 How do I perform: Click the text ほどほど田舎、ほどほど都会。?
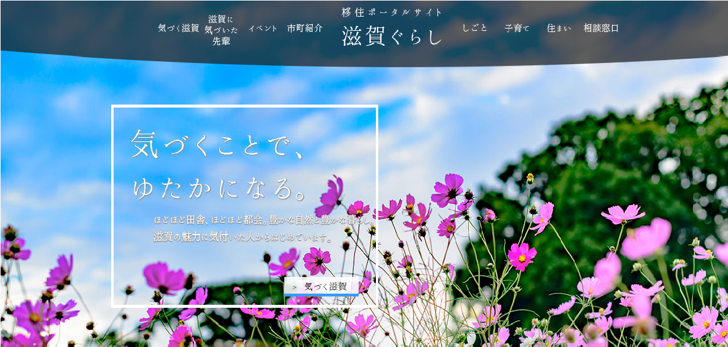click(211, 220)
